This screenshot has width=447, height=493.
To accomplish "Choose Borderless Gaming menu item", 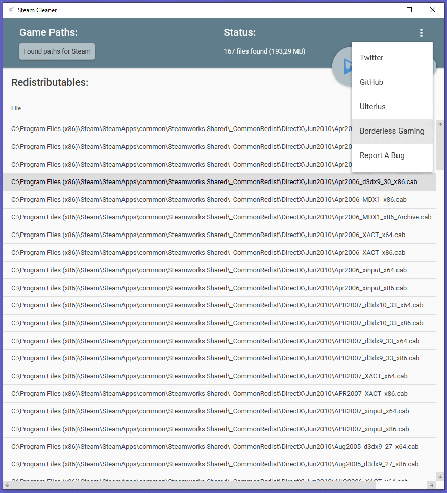I will click(392, 131).
